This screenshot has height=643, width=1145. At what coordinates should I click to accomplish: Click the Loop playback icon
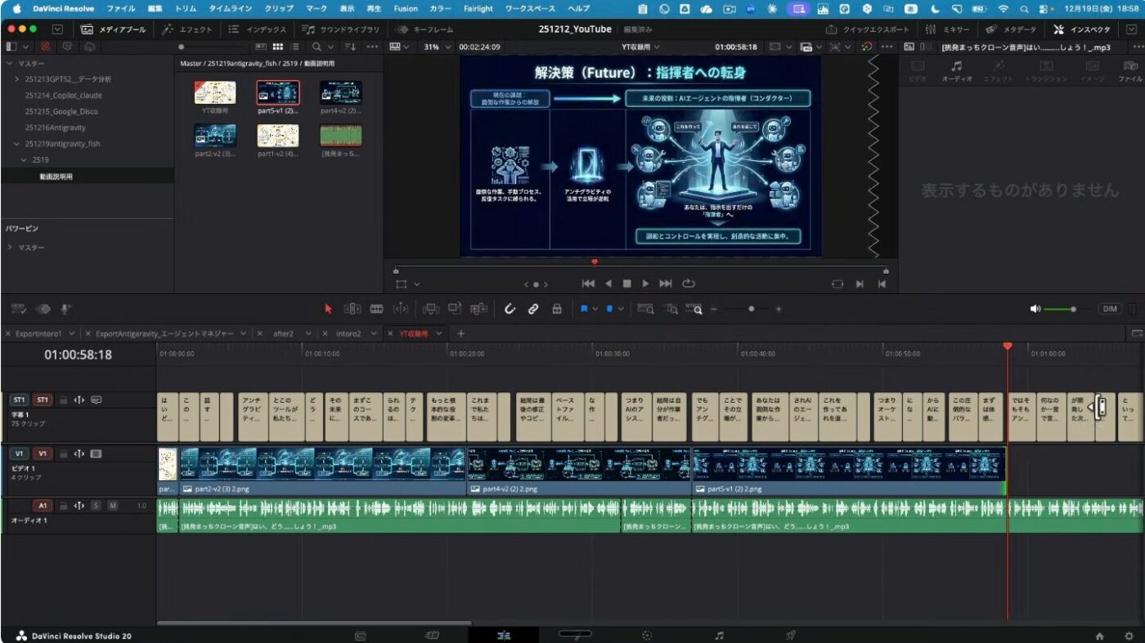click(x=689, y=284)
